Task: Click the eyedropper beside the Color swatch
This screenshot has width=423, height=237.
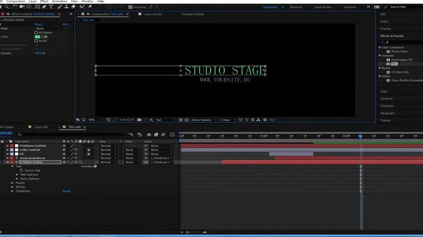Action: coord(44,37)
